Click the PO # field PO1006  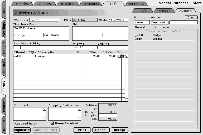pos(85,20)
